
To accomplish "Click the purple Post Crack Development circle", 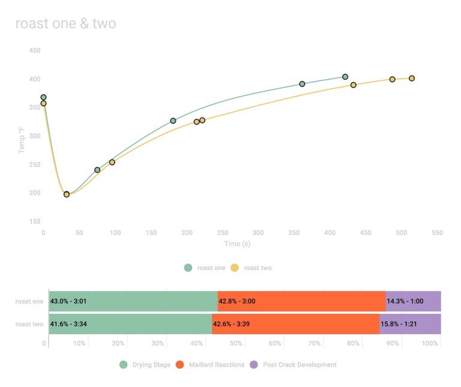I will (x=254, y=364).
